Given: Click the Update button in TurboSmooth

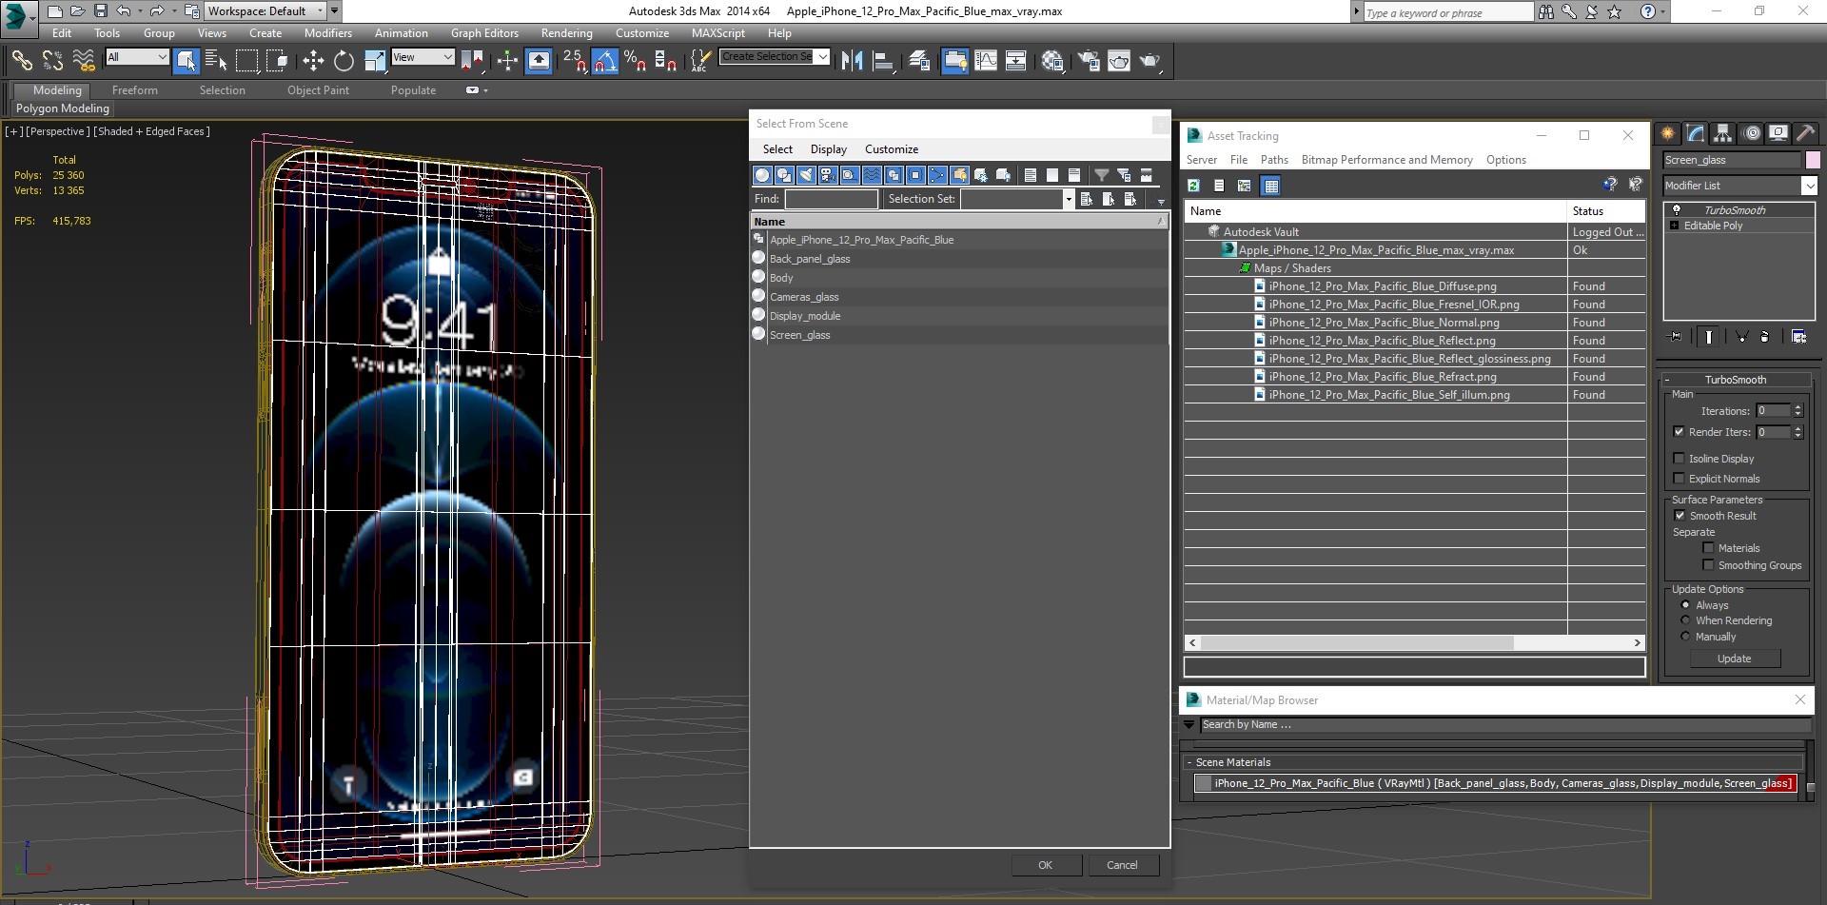Looking at the screenshot, I should point(1734,659).
